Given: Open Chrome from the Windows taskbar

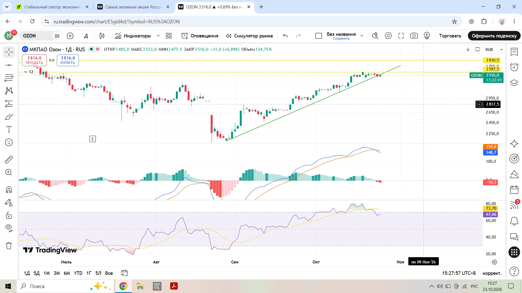Looking at the screenshot, I should 123,286.
